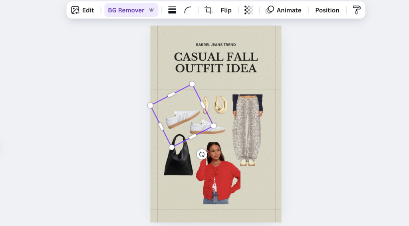The image size is (409, 226).
Task: Select the leopard barrel jeans image
Action: point(247,130)
